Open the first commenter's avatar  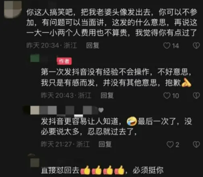coord(13,9)
